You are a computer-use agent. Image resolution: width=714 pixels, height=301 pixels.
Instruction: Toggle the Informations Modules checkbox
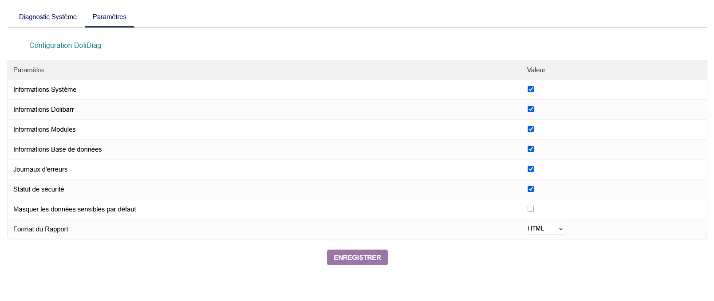coord(531,129)
